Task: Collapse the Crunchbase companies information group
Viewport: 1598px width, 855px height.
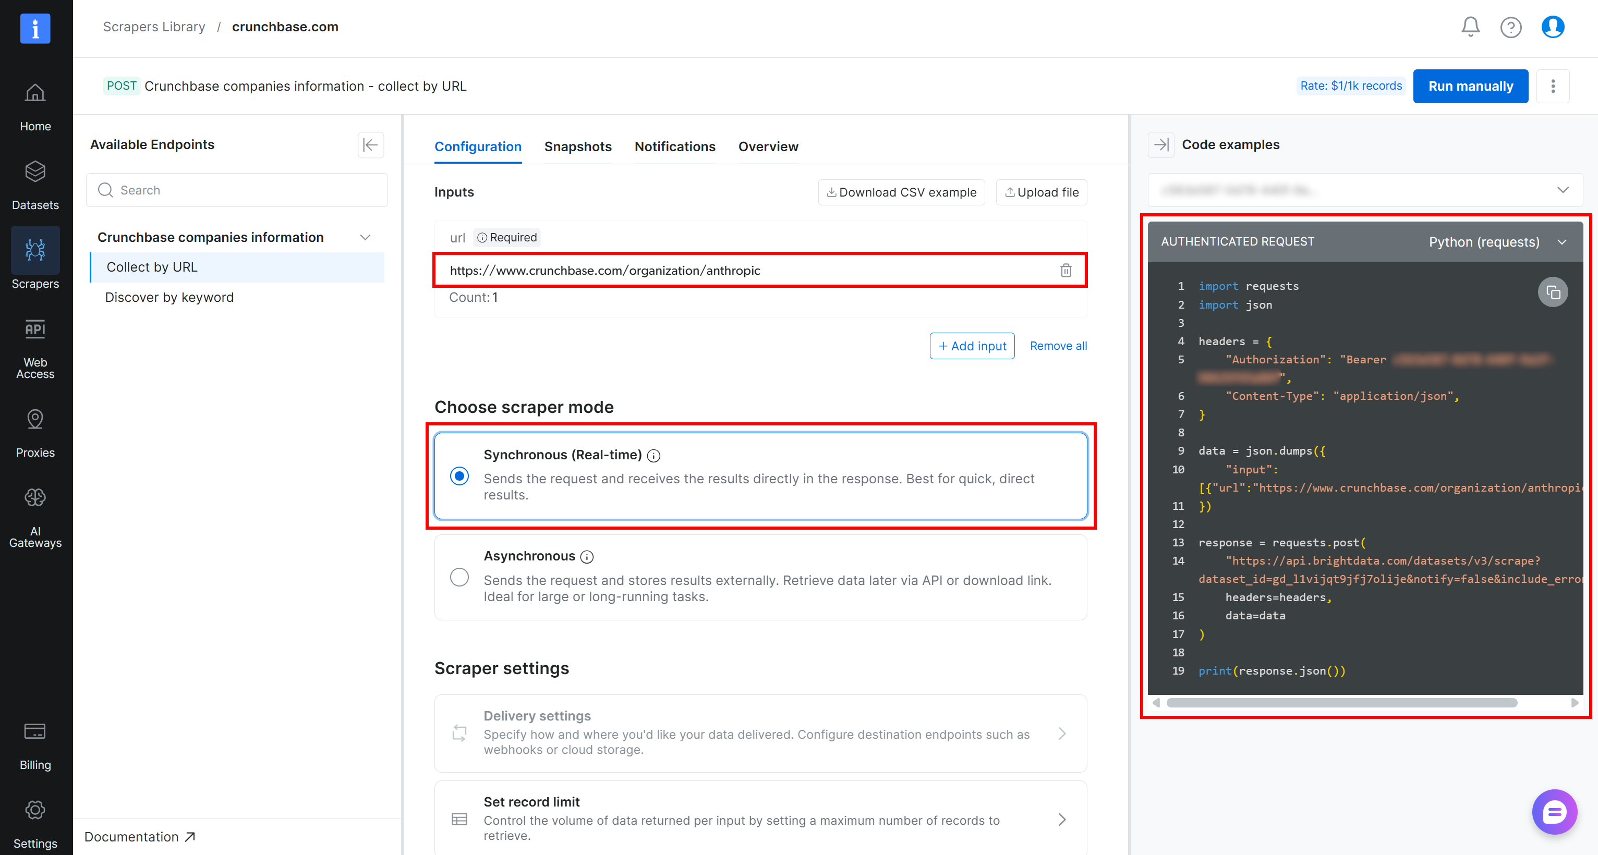Action: 366,237
